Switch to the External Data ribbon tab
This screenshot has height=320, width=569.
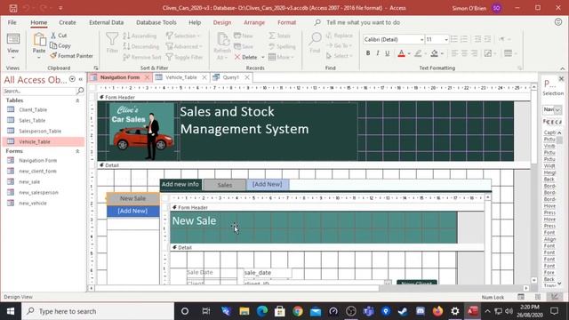107,22
